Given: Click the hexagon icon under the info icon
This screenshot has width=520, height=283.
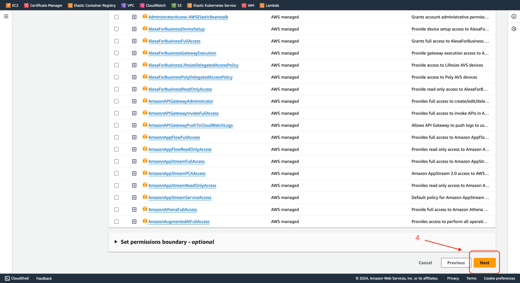Looking at the screenshot, I should pyautogui.click(x=514, y=29).
